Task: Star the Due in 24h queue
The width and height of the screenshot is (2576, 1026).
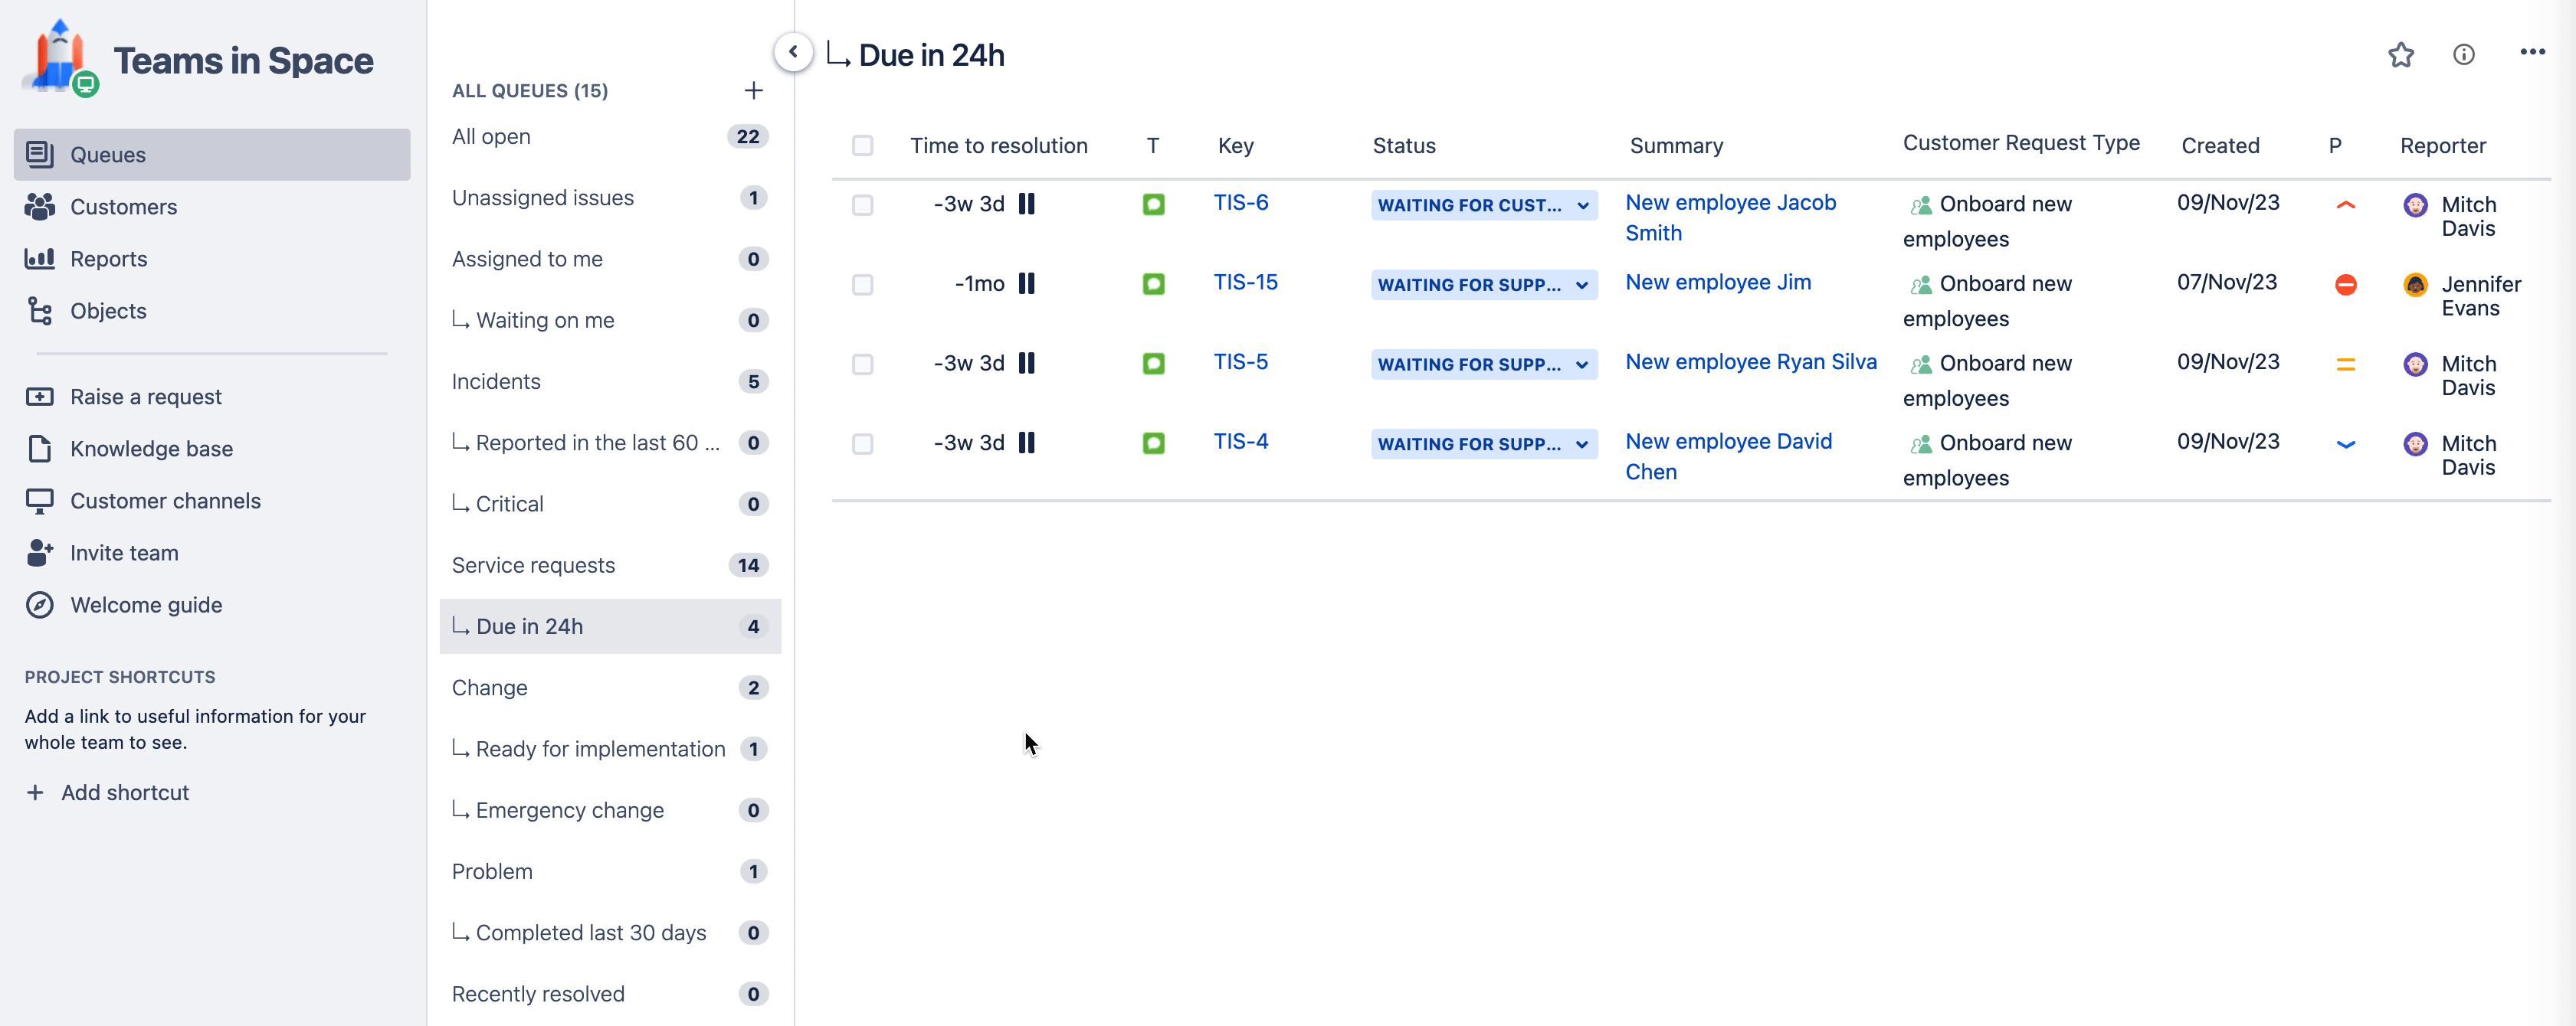Action: [x=2400, y=55]
